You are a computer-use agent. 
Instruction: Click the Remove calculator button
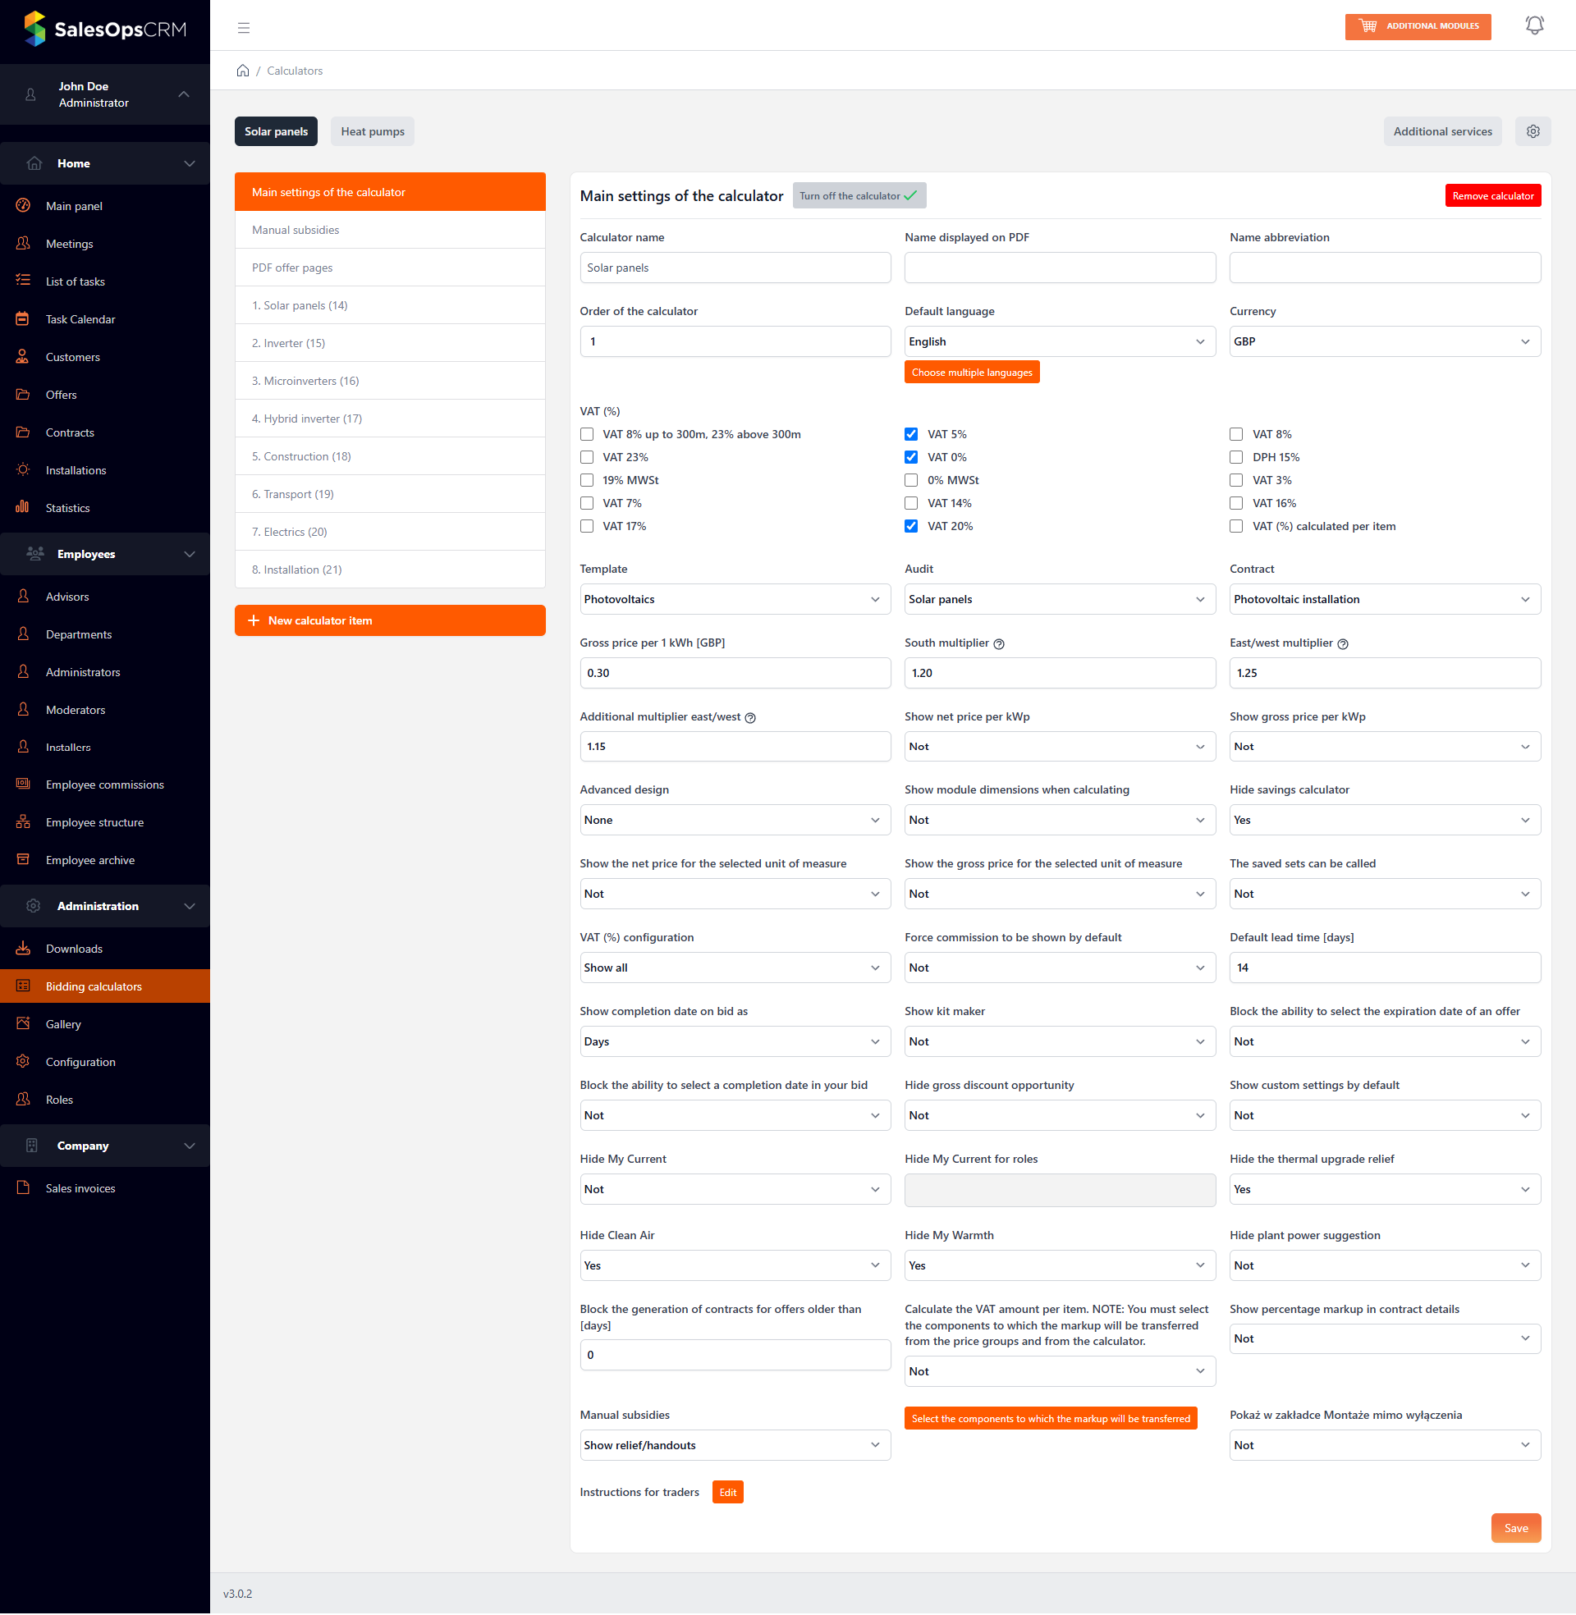click(1491, 196)
